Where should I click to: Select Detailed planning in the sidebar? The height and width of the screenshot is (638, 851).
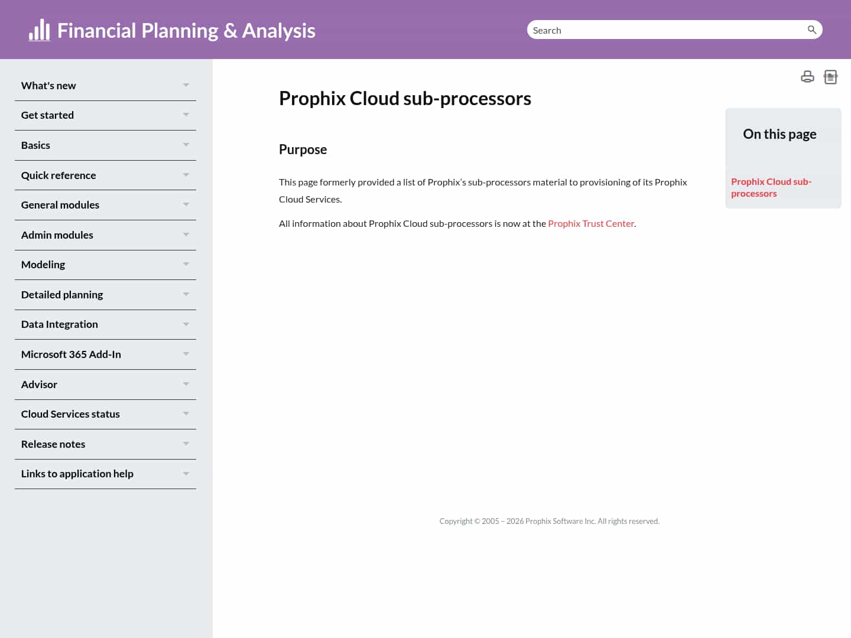(62, 294)
